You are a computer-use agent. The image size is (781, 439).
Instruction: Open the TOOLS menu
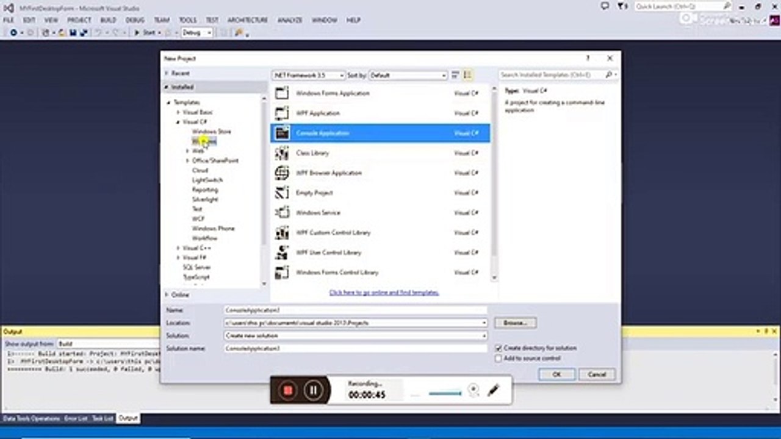(188, 20)
